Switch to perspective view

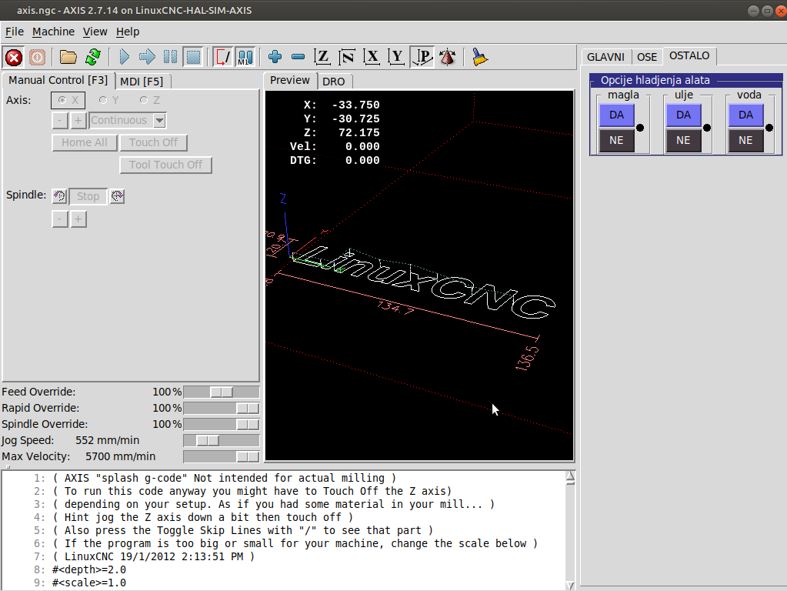(422, 57)
